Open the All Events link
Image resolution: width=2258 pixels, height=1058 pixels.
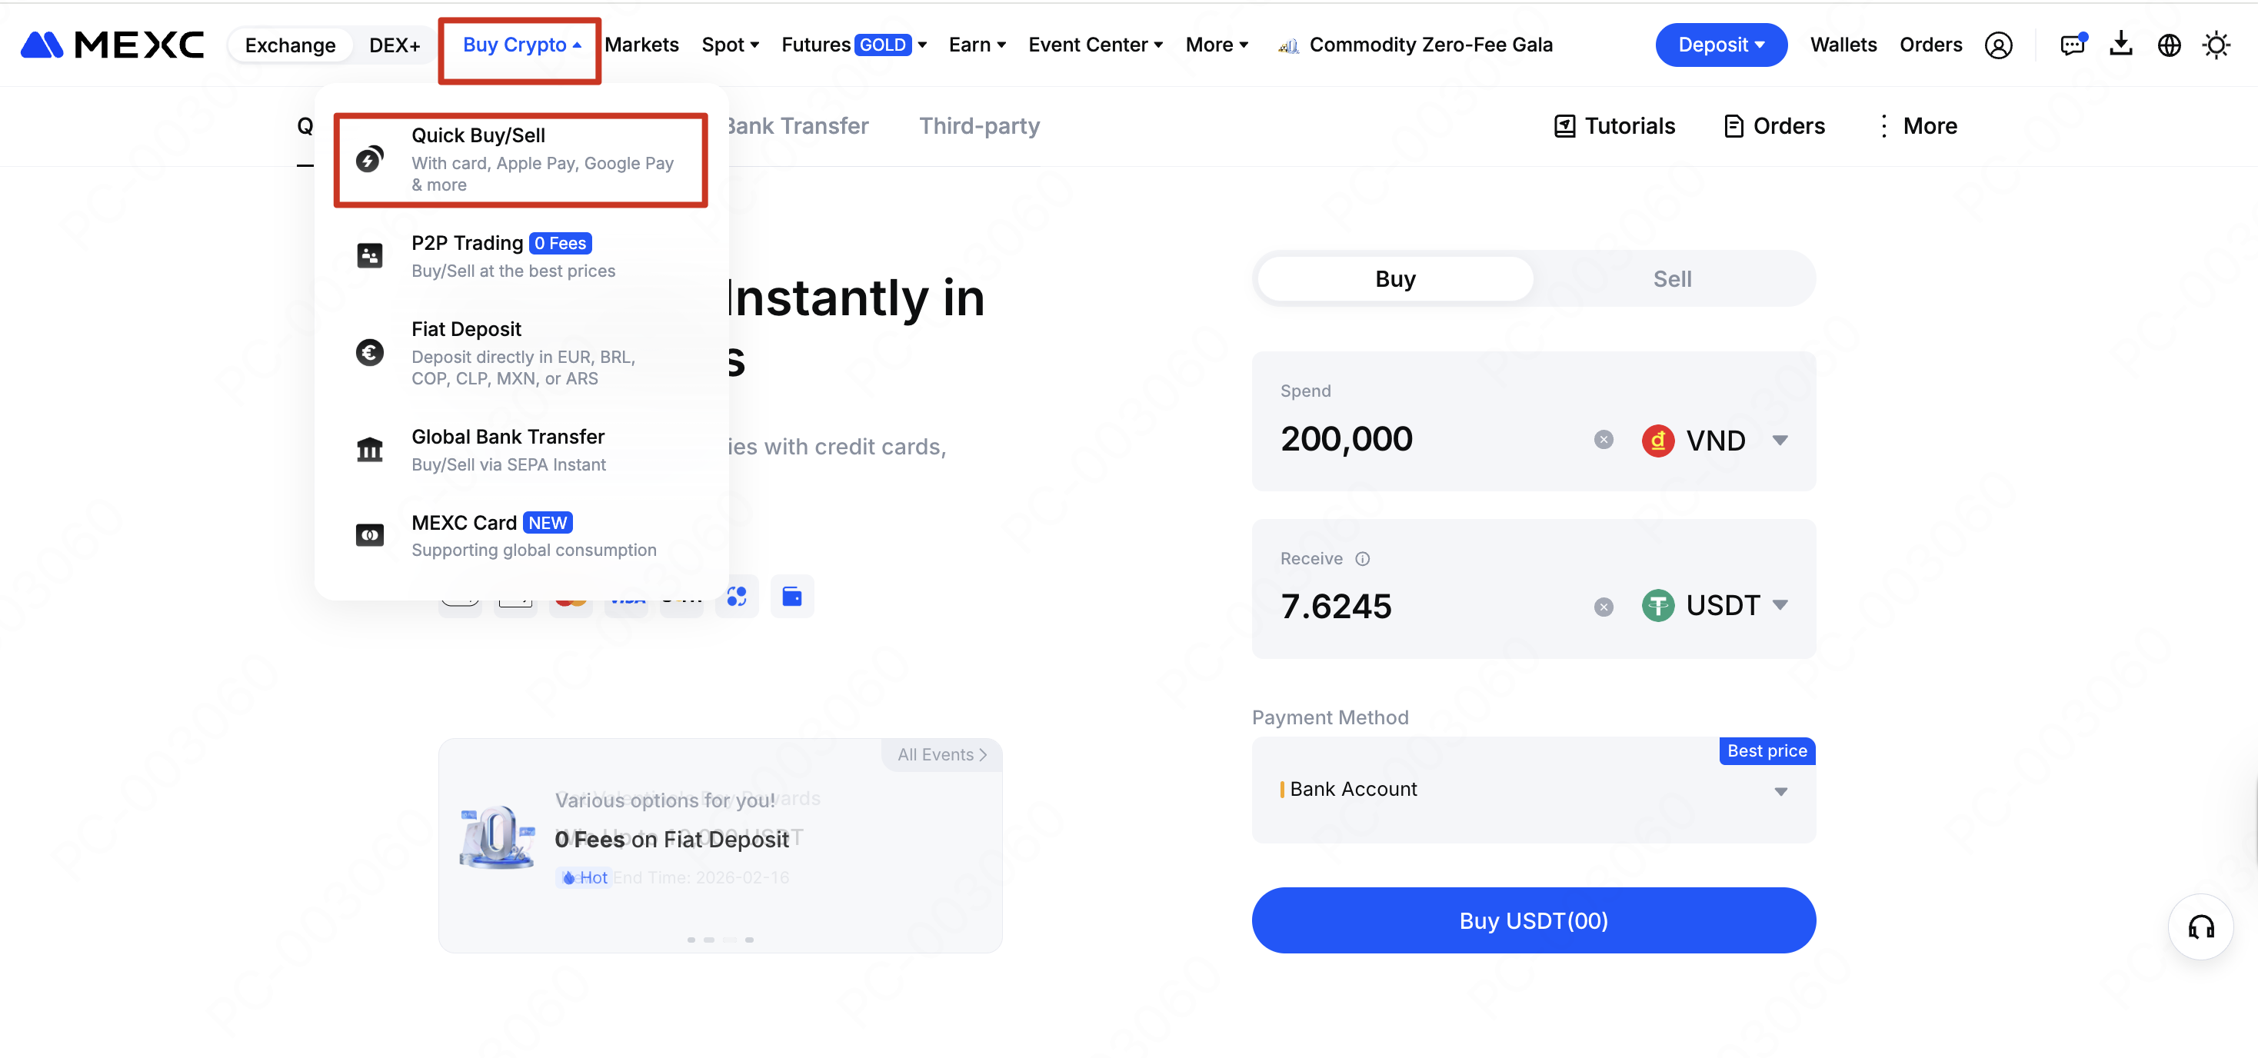(x=941, y=754)
